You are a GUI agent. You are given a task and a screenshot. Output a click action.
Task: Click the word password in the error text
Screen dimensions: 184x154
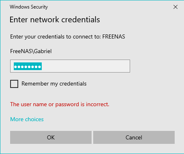[x=67, y=105]
